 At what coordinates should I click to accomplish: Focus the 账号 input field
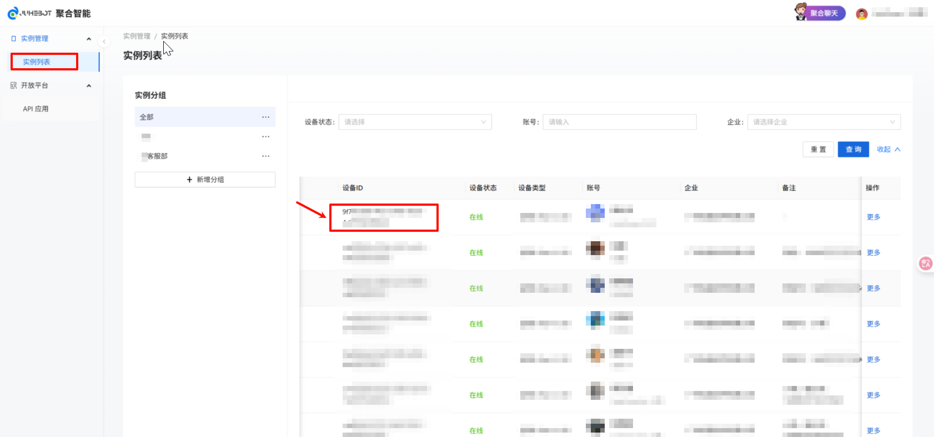619,122
